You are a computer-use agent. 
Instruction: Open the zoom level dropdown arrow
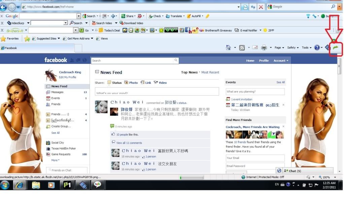point(335,177)
